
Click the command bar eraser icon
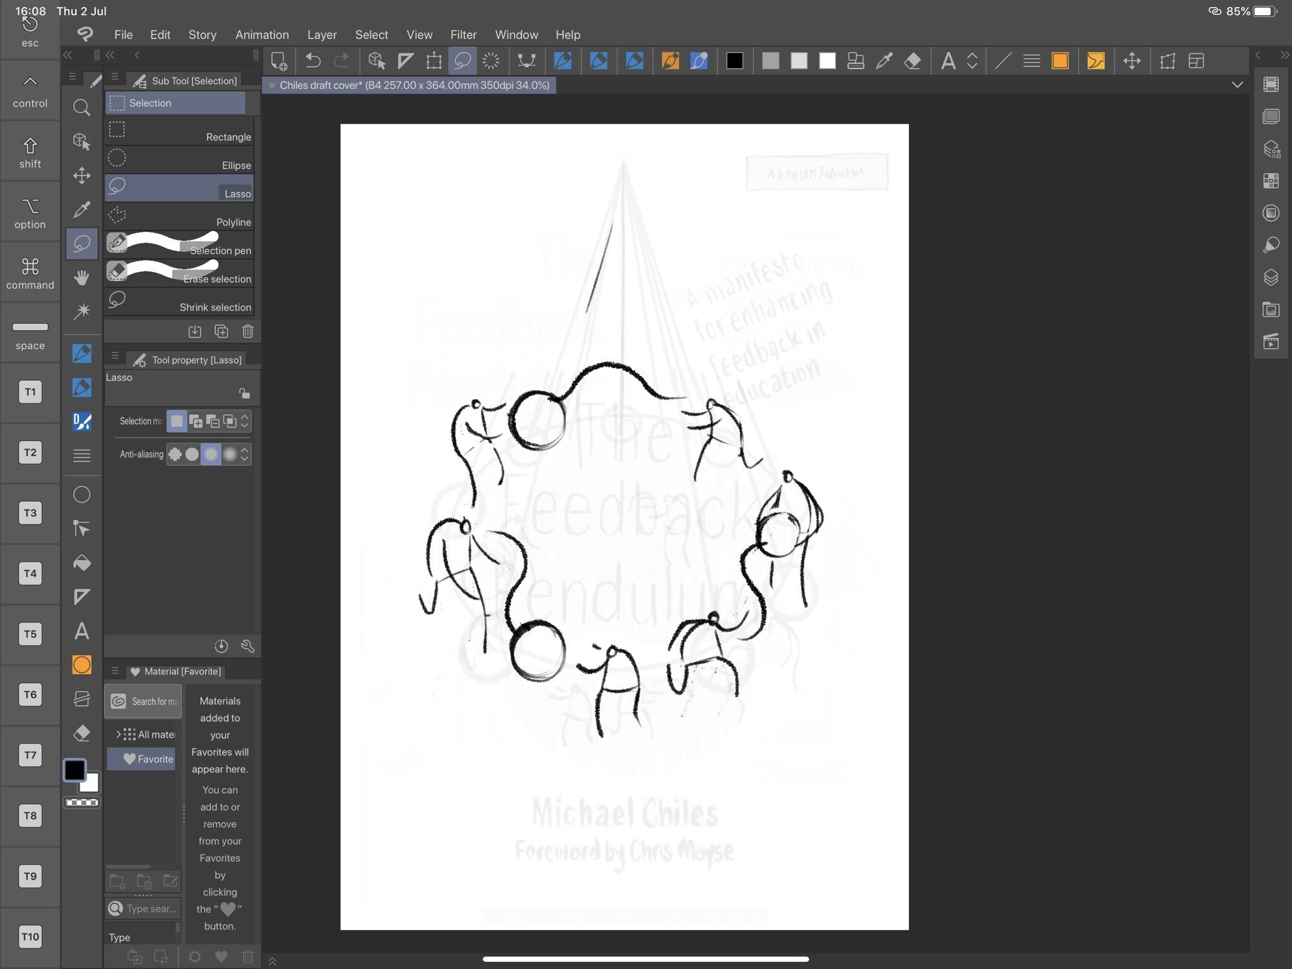tap(913, 61)
